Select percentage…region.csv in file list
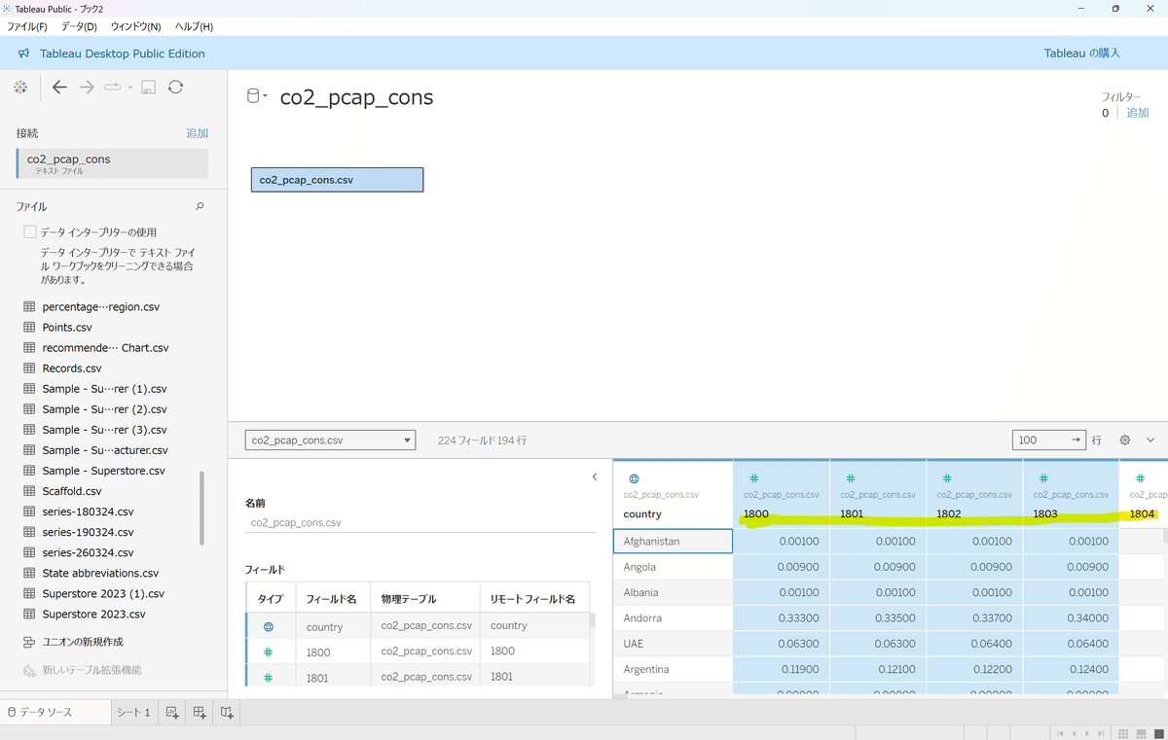Viewport: 1168px width, 740px height. point(100,307)
